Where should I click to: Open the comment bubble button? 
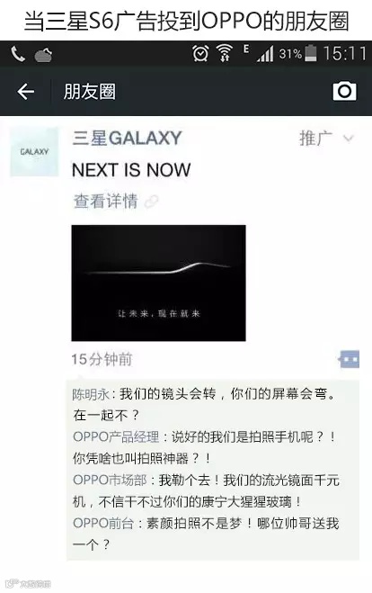349,359
